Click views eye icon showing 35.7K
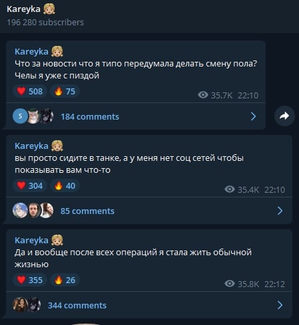The width and height of the screenshot is (299, 325). pyautogui.click(x=203, y=95)
